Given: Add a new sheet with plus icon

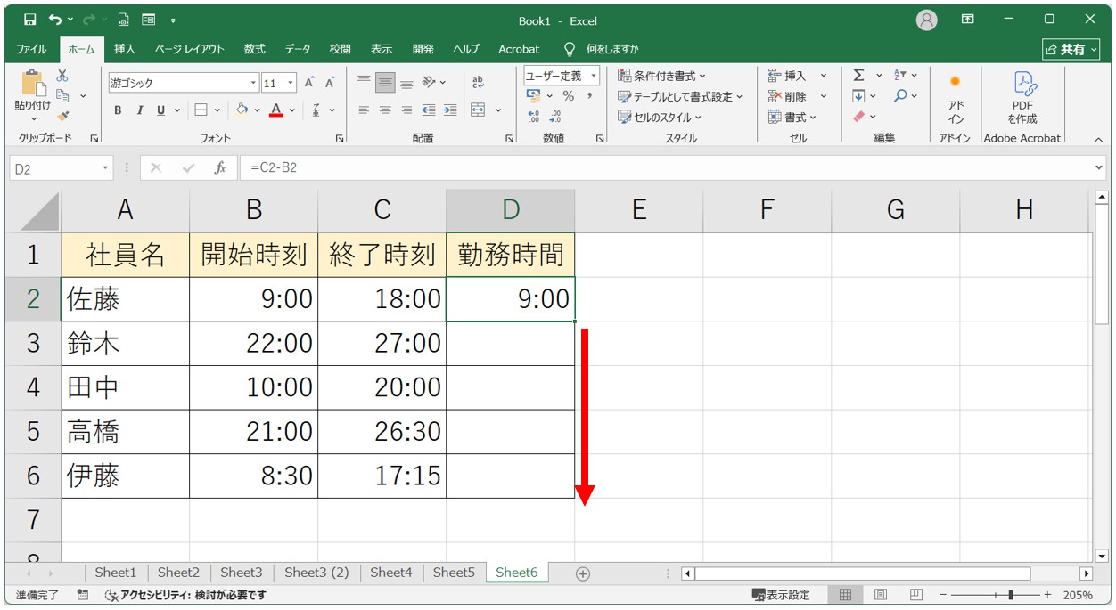Looking at the screenshot, I should [583, 573].
